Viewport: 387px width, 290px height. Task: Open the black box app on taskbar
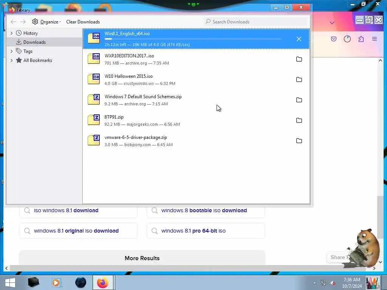[34, 282]
